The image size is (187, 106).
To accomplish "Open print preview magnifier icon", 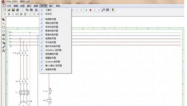I will tap(36, 10).
